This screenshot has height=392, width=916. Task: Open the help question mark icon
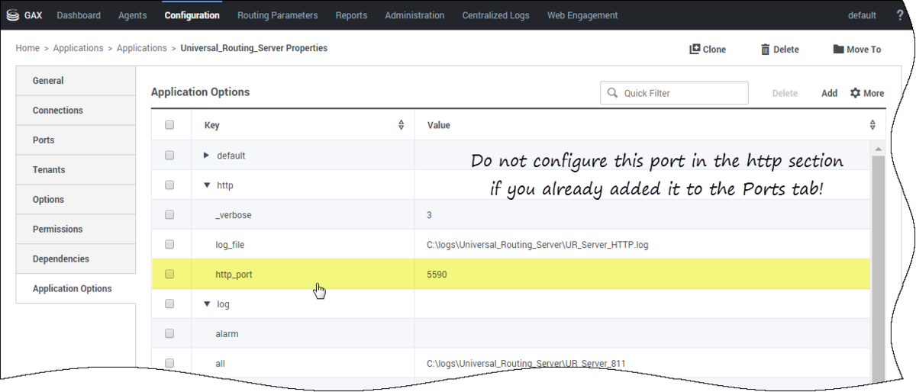pos(900,15)
